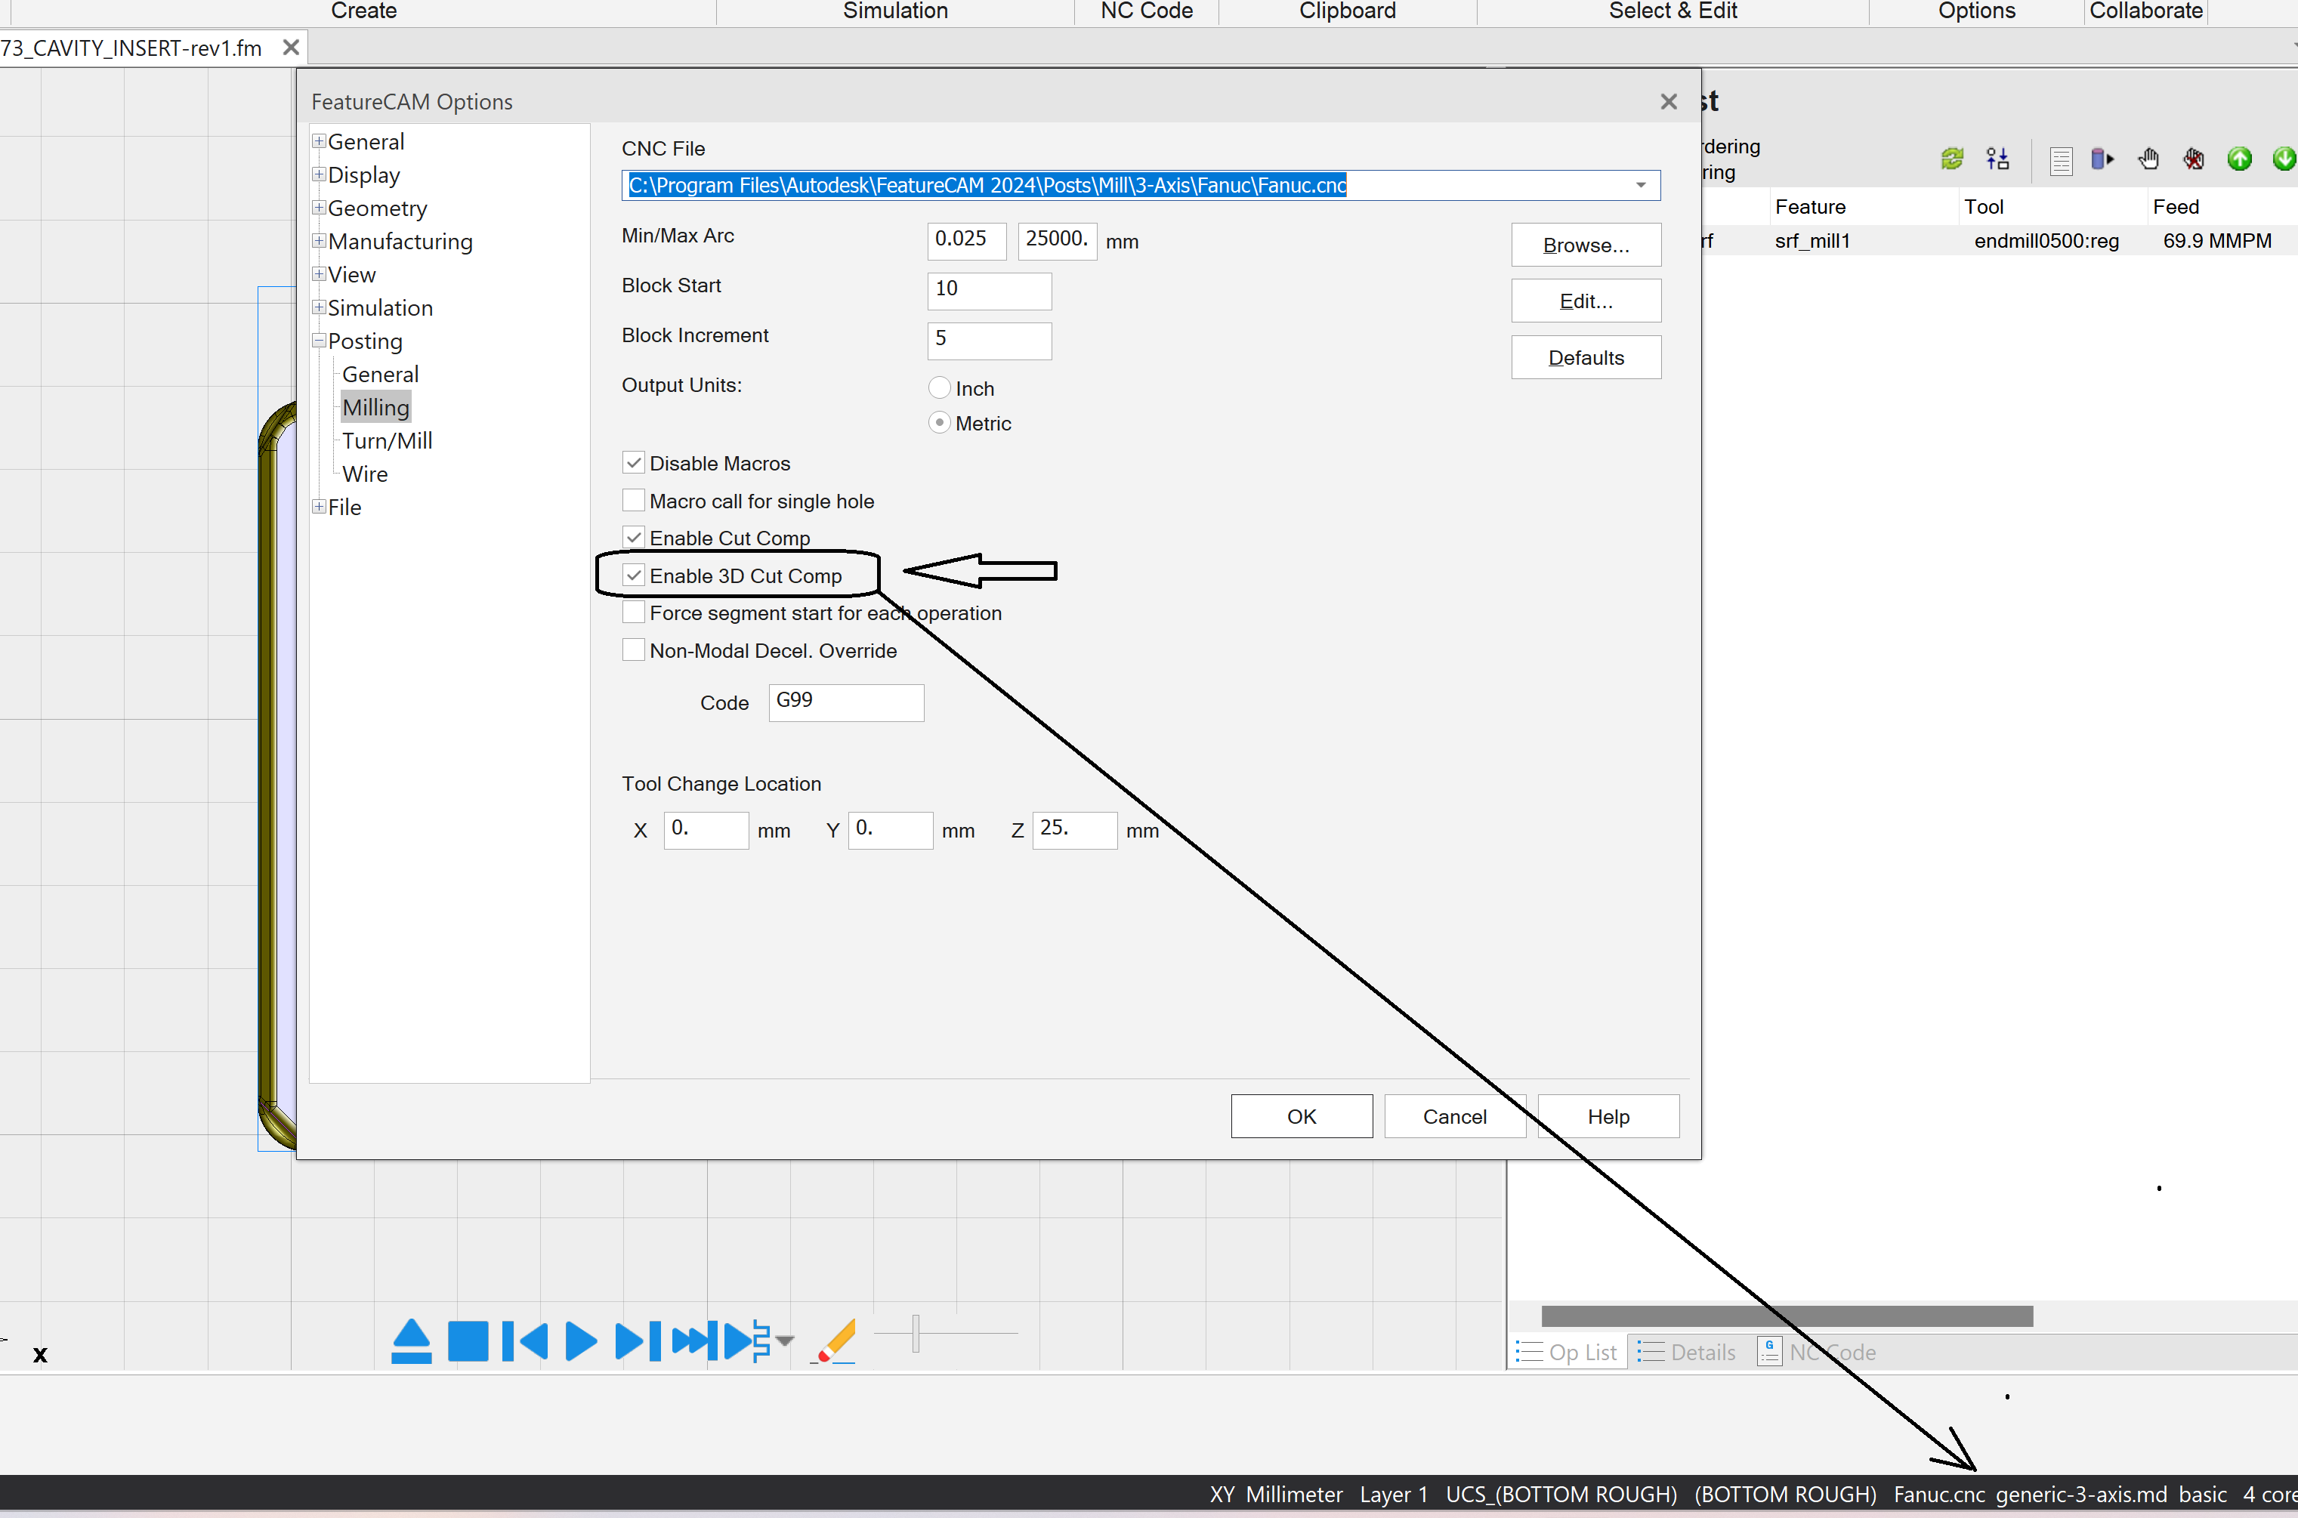Switch to the NC Code tab

point(1146,11)
